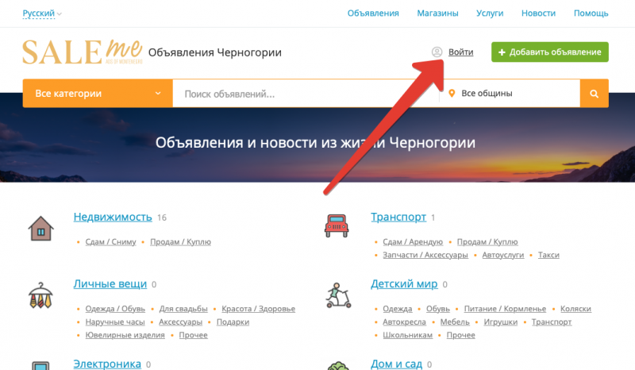This screenshot has width=635, height=370.
Task: Open the Русский language dropdown
Action: [42, 13]
